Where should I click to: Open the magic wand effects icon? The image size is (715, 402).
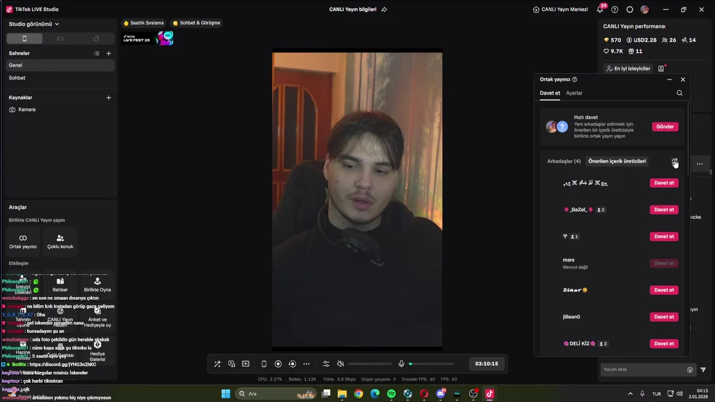coord(217,364)
